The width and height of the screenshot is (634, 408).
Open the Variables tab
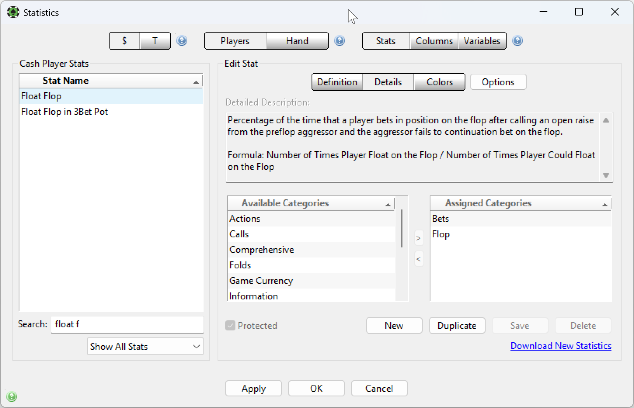point(482,41)
